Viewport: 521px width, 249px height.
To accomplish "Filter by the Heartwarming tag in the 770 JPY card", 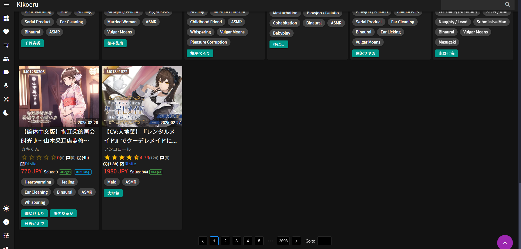I will (38, 182).
